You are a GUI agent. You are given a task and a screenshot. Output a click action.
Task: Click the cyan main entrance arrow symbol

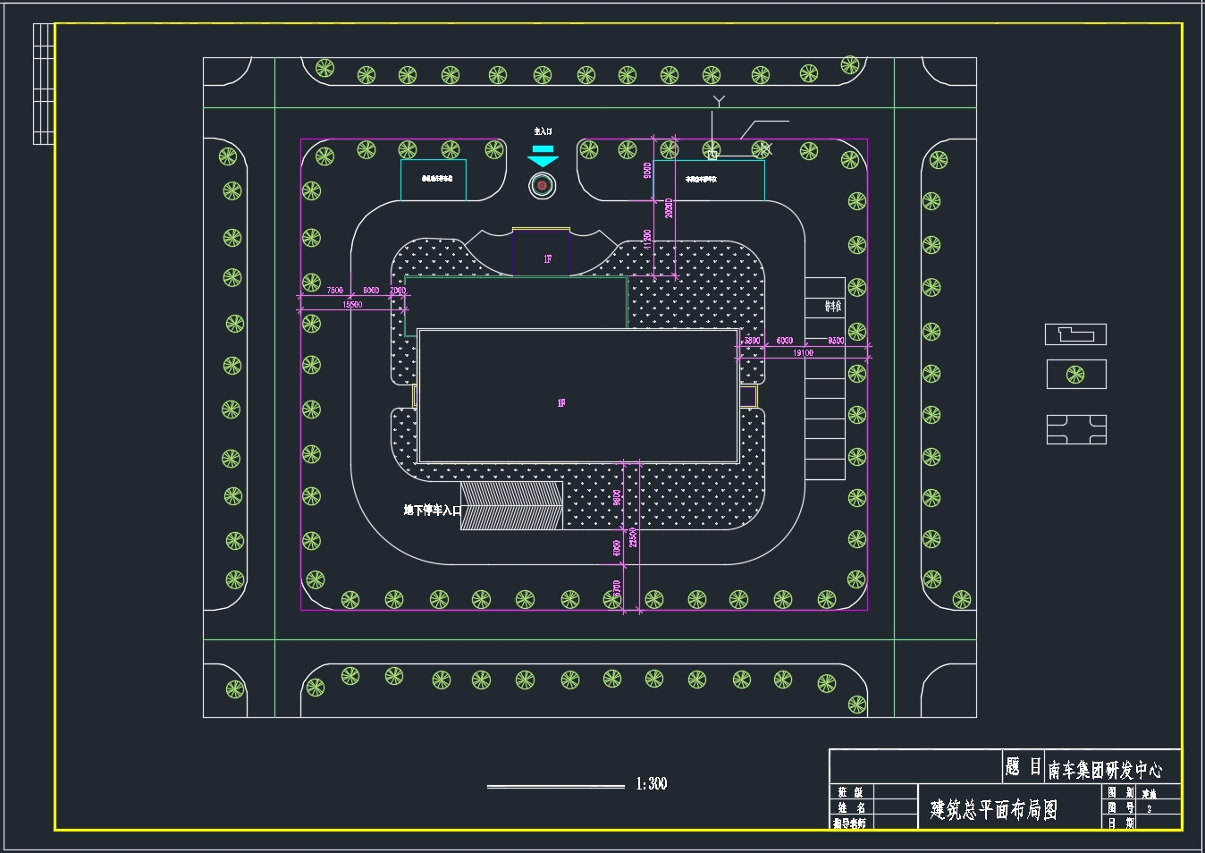tap(542, 156)
